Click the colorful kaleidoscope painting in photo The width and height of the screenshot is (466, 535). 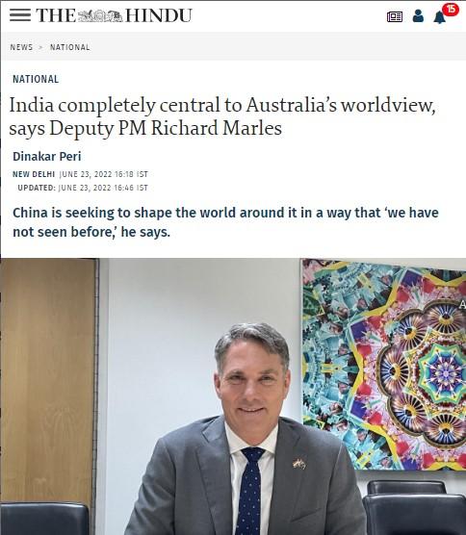384,364
